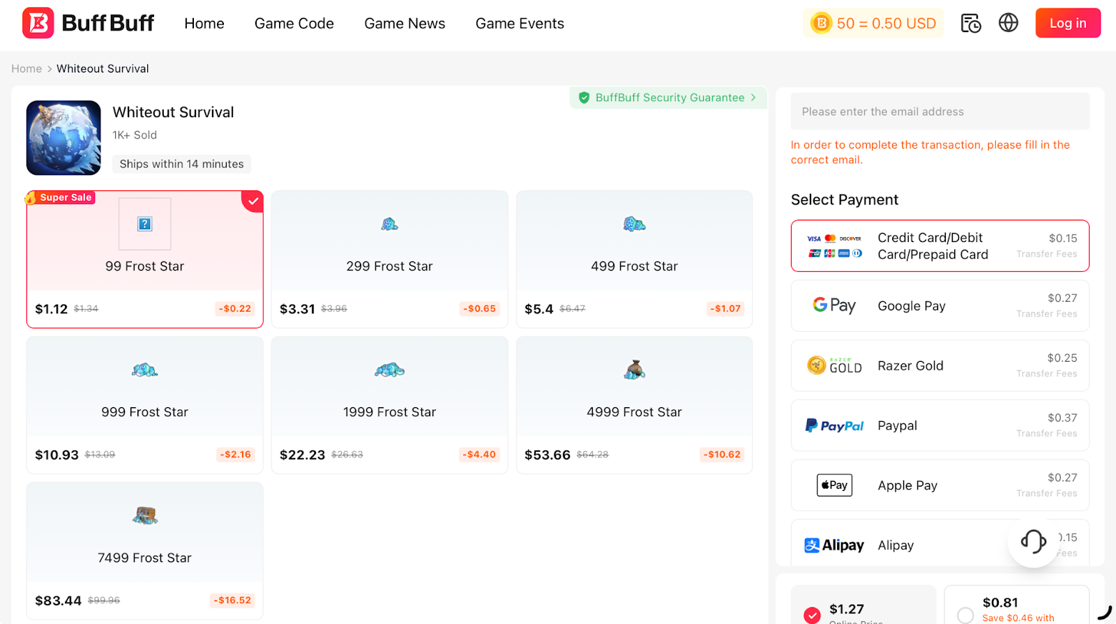1116x624 pixels.
Task: Choose Credit Card/Debit Card payment method
Action: coord(940,246)
